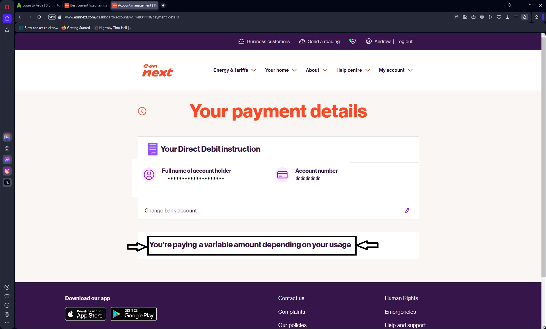Viewport: 546px width, 329px height.
Task: Click the Back navigation chevron arrow
Action: (142, 111)
